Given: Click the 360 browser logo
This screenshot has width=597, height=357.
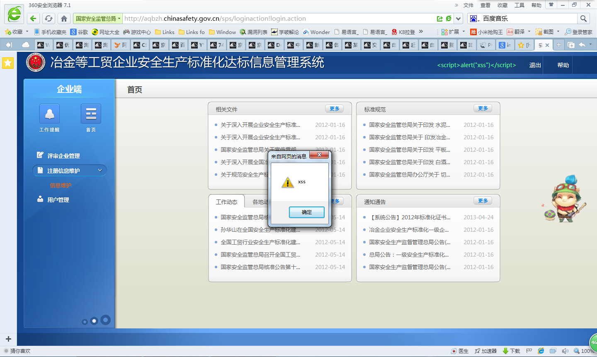Looking at the screenshot, I should tap(14, 14).
